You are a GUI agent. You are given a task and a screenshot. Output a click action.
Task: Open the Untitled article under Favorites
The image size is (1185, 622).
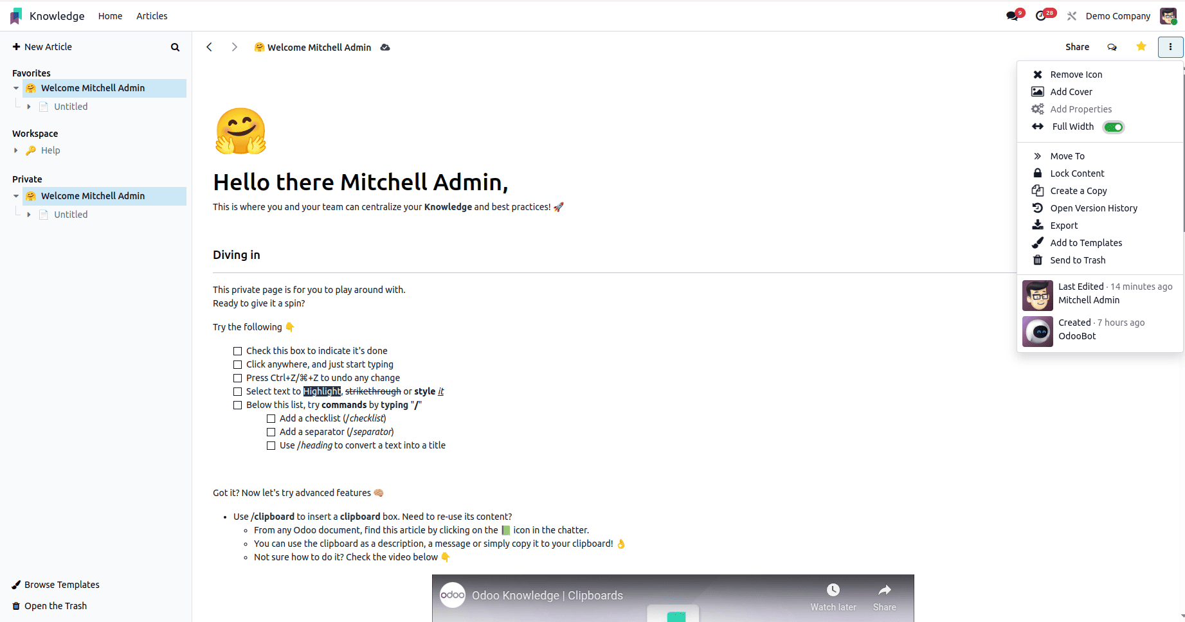[71, 107]
